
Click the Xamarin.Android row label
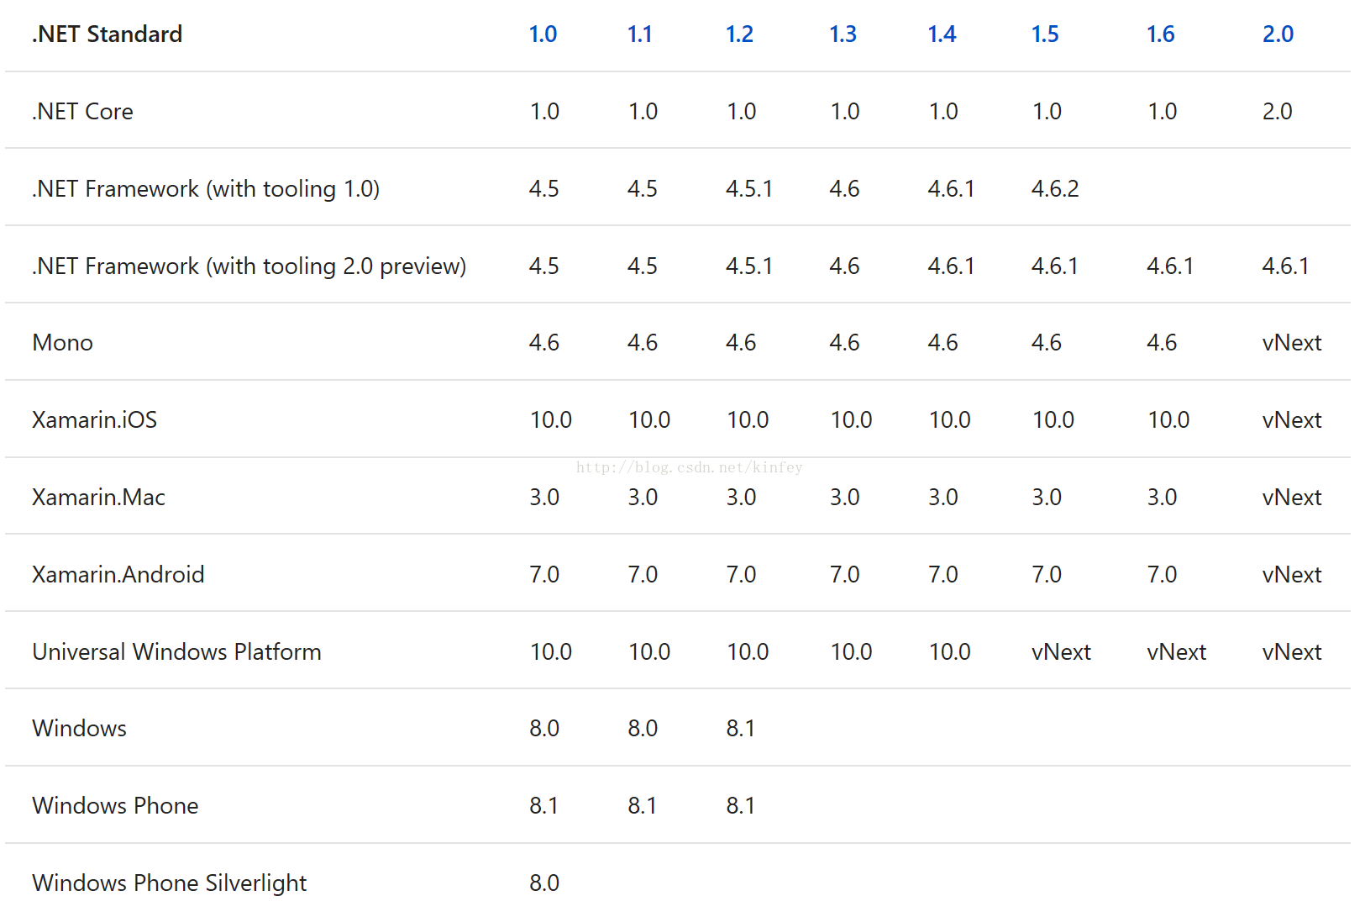[118, 575]
